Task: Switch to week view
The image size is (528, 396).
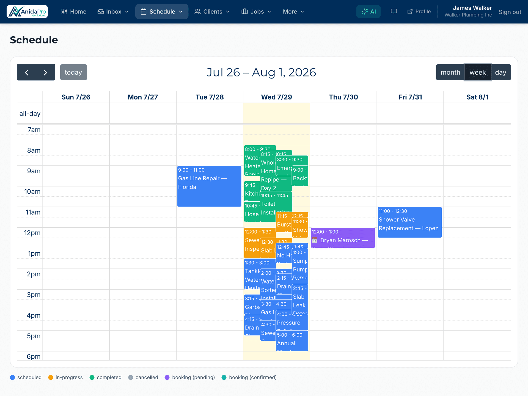Action: [x=478, y=72]
